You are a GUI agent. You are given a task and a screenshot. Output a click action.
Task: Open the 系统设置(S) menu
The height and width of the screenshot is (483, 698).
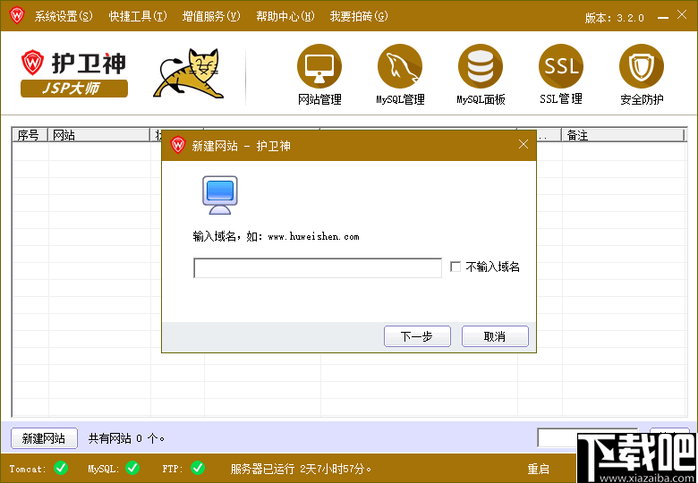click(x=64, y=16)
